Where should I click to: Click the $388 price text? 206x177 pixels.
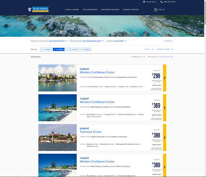click(156, 135)
